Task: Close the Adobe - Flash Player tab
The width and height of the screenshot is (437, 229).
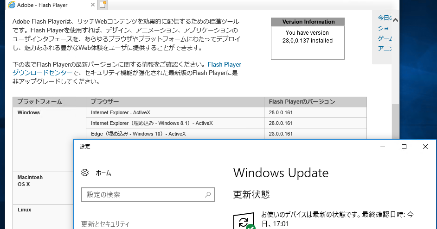Action: (93, 5)
